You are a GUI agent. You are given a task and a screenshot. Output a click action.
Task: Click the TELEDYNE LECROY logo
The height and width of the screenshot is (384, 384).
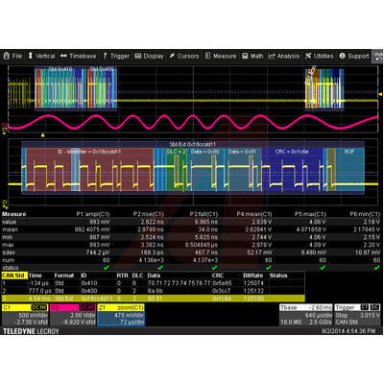tap(31, 331)
